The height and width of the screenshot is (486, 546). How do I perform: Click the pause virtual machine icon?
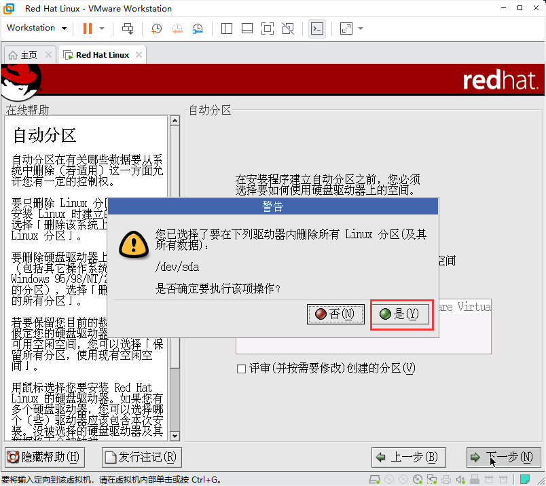point(88,29)
